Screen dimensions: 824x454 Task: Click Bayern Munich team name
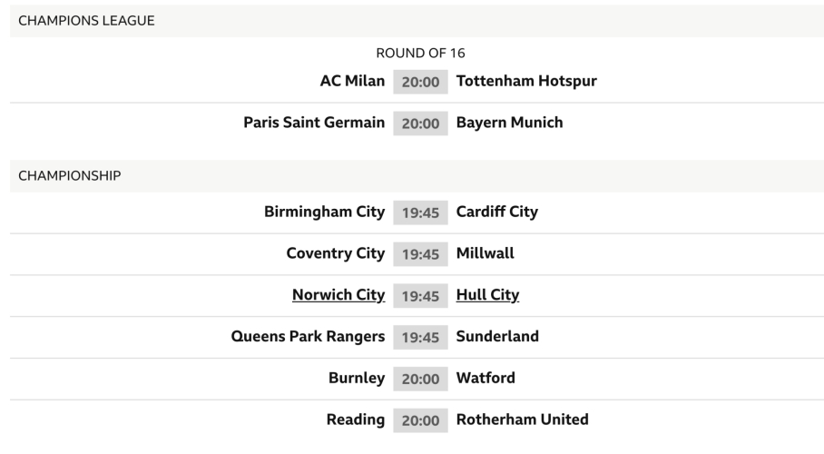point(509,123)
